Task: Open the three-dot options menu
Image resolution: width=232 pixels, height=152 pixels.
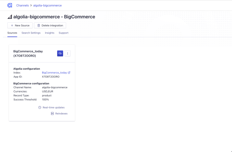Action: (x=67, y=53)
